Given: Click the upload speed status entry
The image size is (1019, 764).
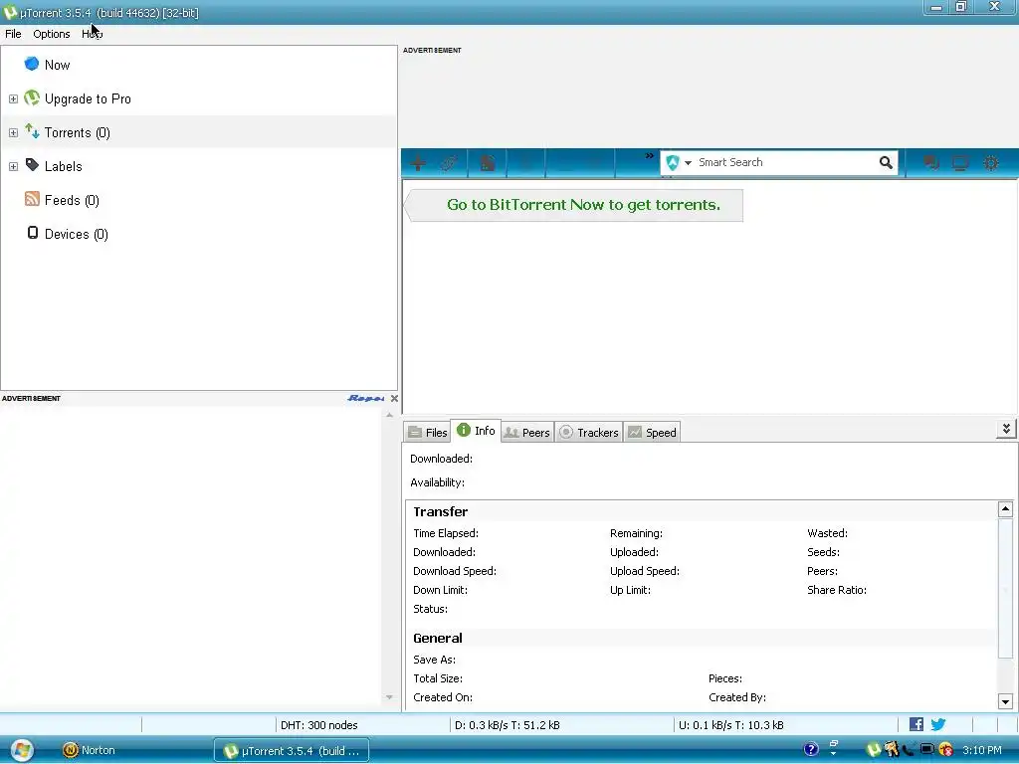Looking at the screenshot, I should (x=731, y=725).
